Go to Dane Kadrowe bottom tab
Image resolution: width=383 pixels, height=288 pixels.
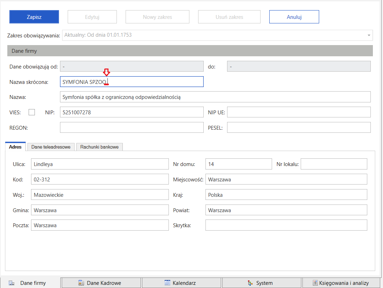click(102, 283)
